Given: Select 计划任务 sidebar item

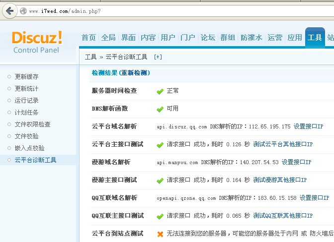Looking at the screenshot, I should pyautogui.click(x=26, y=113).
